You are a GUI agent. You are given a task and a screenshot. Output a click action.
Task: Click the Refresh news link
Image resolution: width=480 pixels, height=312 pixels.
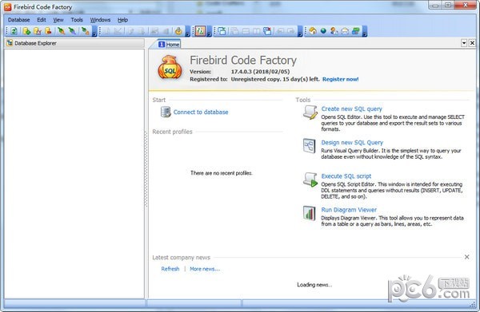[170, 269]
